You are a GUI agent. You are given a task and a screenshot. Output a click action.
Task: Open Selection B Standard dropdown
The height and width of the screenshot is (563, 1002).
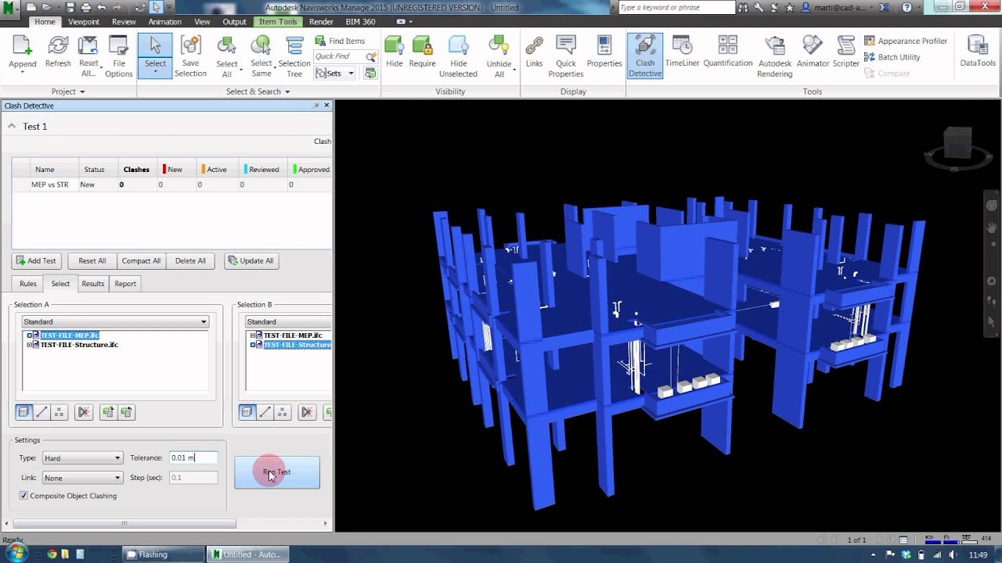pos(288,321)
